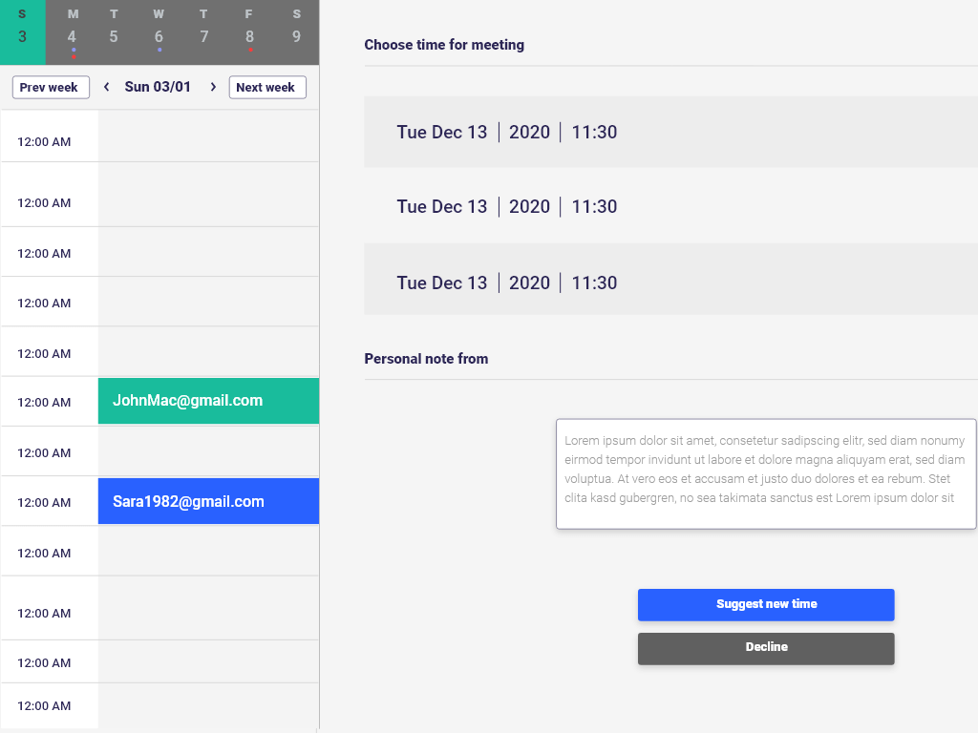This screenshot has height=733, width=978.
Task: Choose the second Tue Dec 13 time option
Action: [670, 206]
